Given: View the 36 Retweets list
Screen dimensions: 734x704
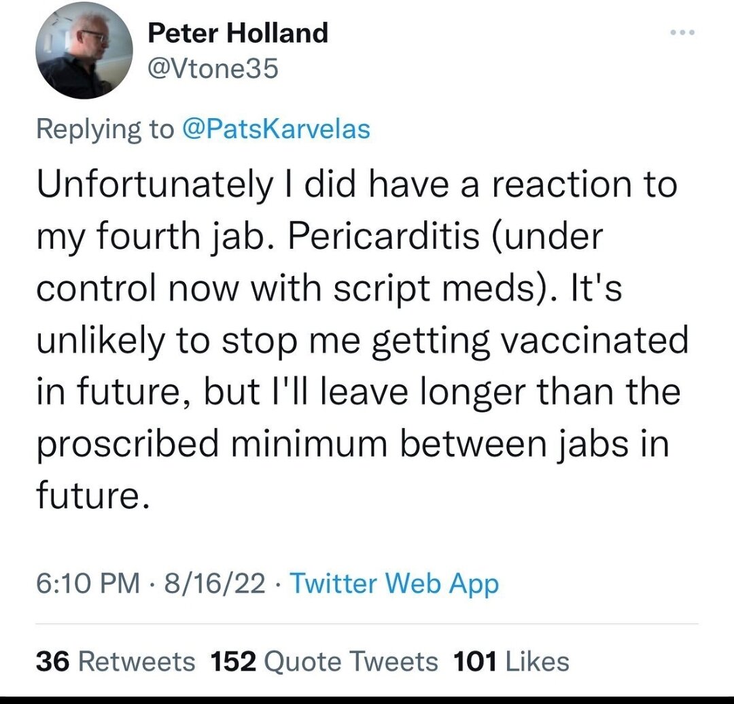Looking at the screenshot, I should coord(115,661).
